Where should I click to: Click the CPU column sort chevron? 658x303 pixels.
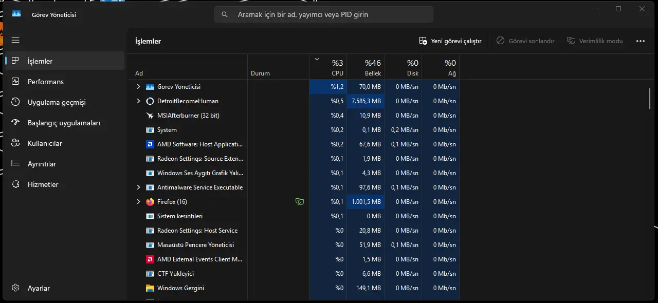pos(317,59)
